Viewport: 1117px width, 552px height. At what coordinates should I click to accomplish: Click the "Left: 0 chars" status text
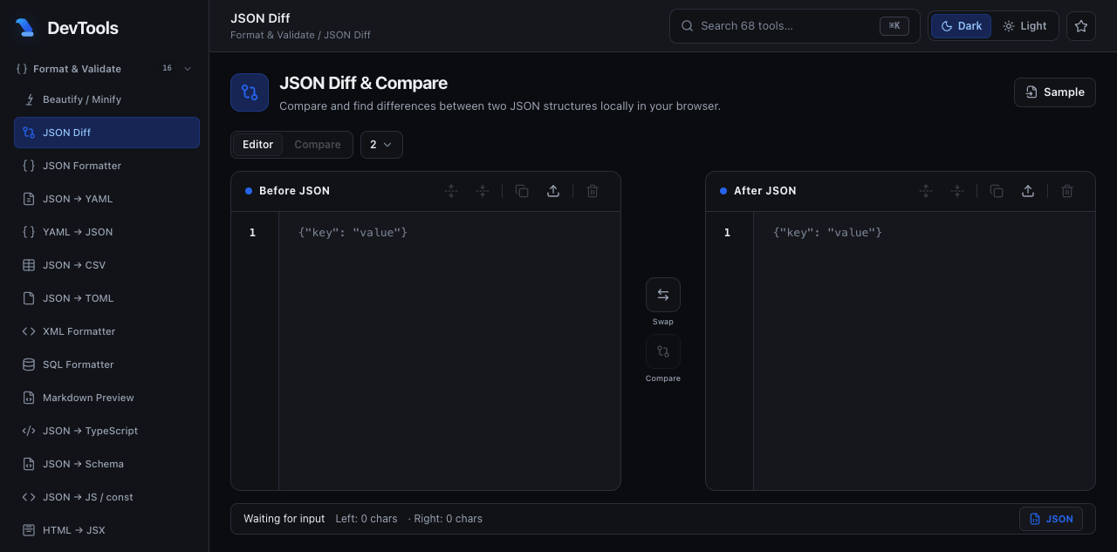367,519
